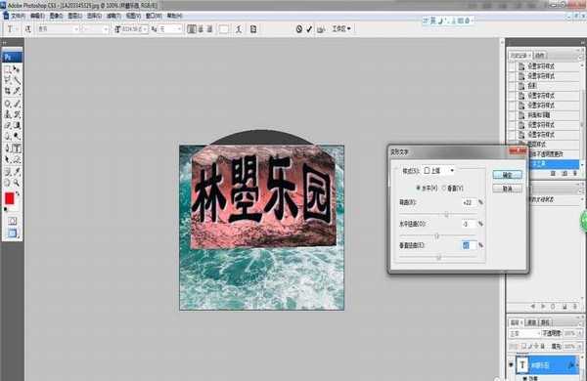Select the Eraser tool

[x=8, y=126]
